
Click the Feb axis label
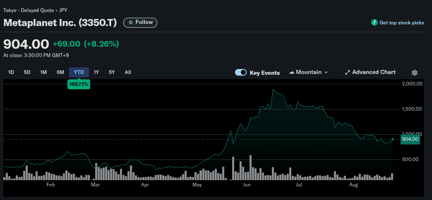50,185
